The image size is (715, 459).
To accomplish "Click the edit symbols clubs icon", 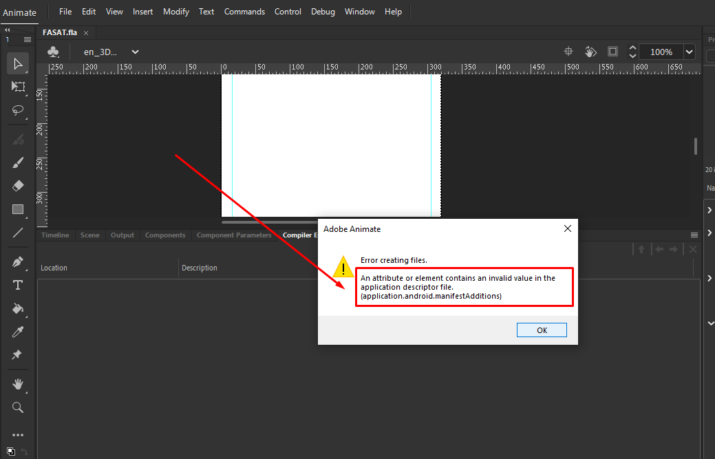I will (53, 52).
